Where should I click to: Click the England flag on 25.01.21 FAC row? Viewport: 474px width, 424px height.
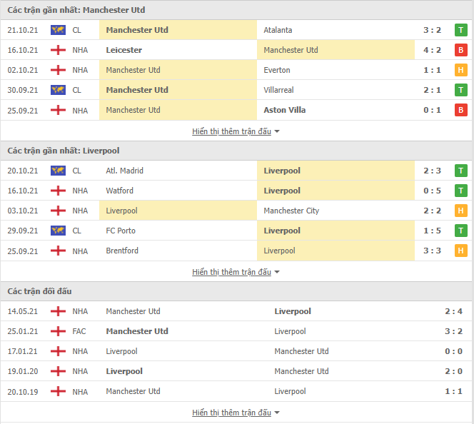(x=58, y=331)
